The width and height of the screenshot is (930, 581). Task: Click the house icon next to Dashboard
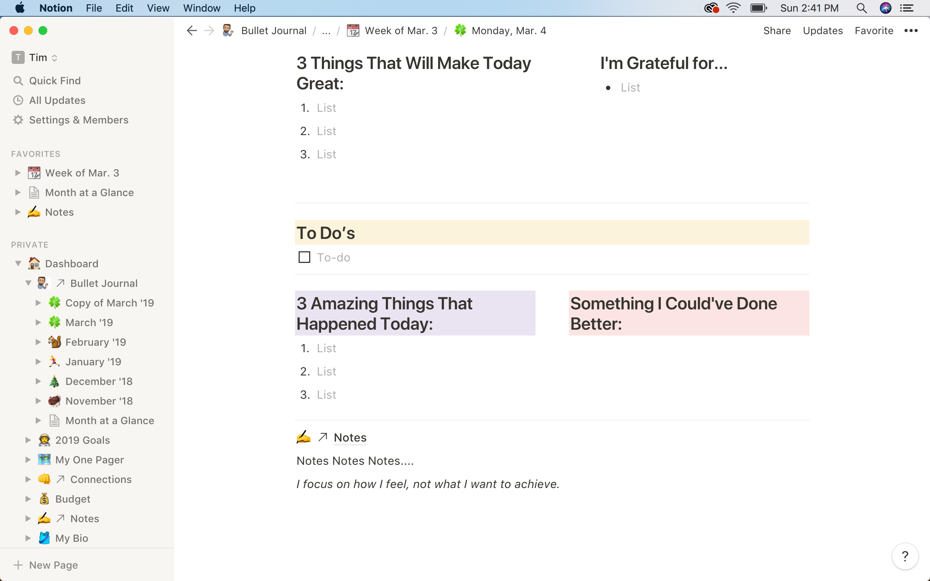point(34,264)
